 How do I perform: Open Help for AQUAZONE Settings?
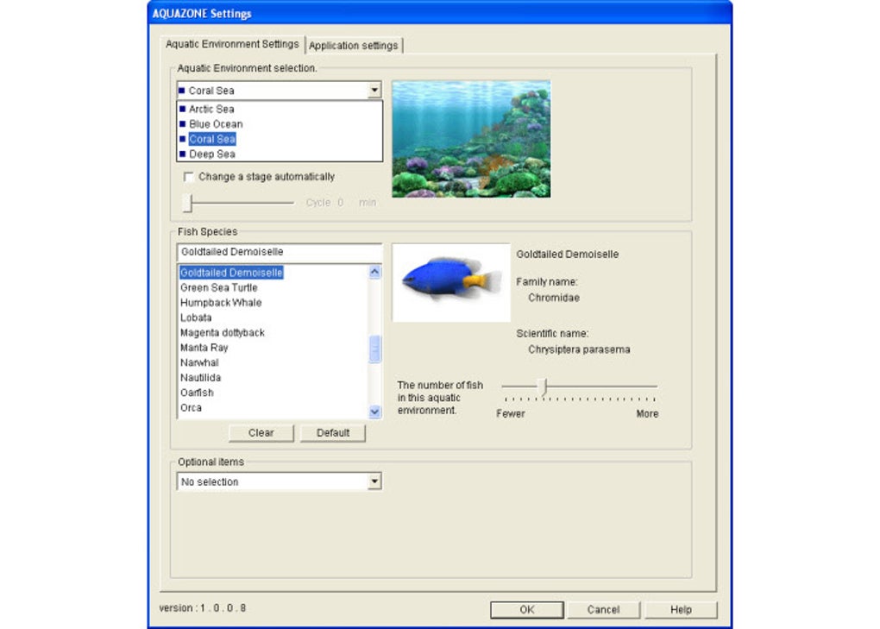click(x=681, y=610)
